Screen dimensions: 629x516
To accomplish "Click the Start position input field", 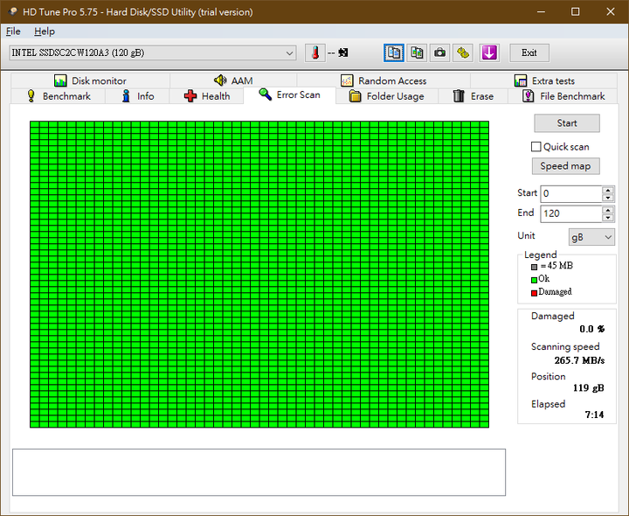I will tap(571, 193).
